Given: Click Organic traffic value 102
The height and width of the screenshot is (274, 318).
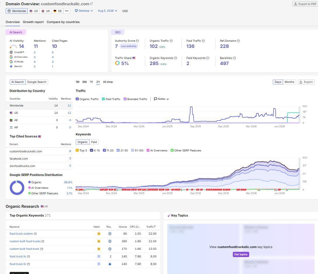Looking at the screenshot, I should pos(154,46).
